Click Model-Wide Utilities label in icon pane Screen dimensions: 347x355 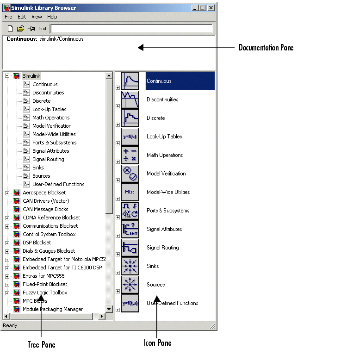click(x=168, y=192)
